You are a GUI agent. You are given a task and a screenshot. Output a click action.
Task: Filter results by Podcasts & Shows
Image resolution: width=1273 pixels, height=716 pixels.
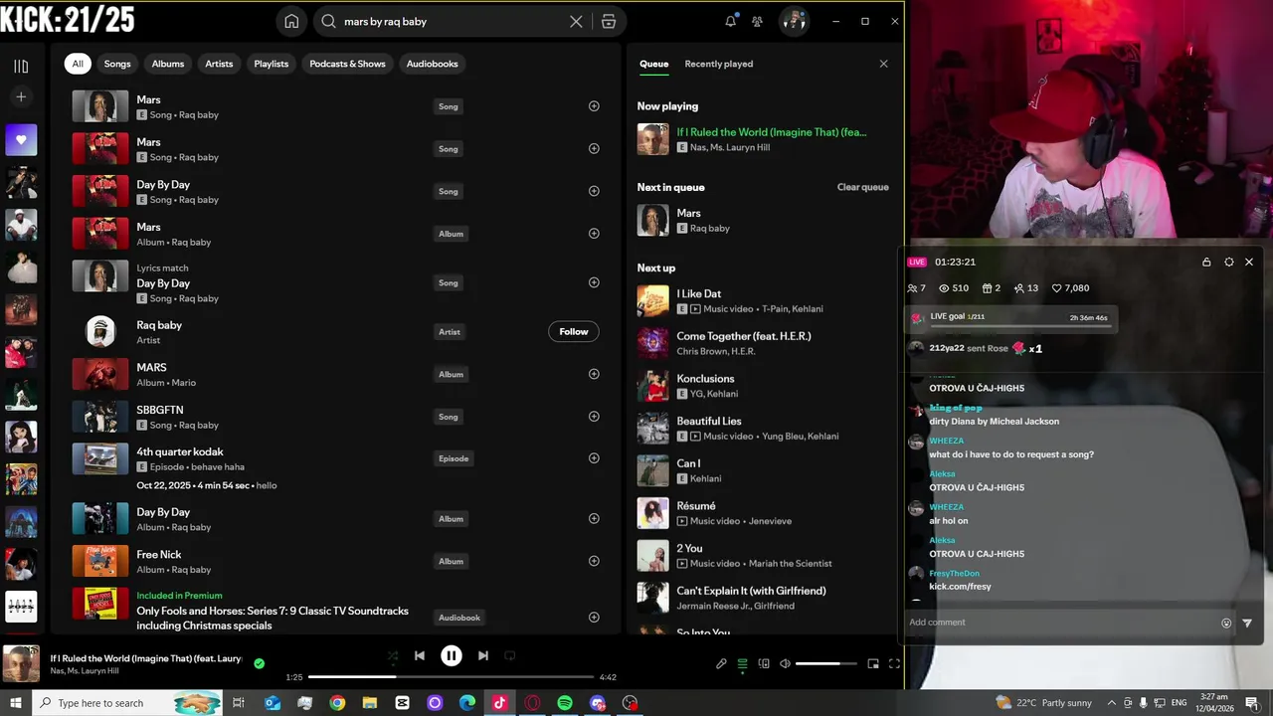click(x=347, y=64)
